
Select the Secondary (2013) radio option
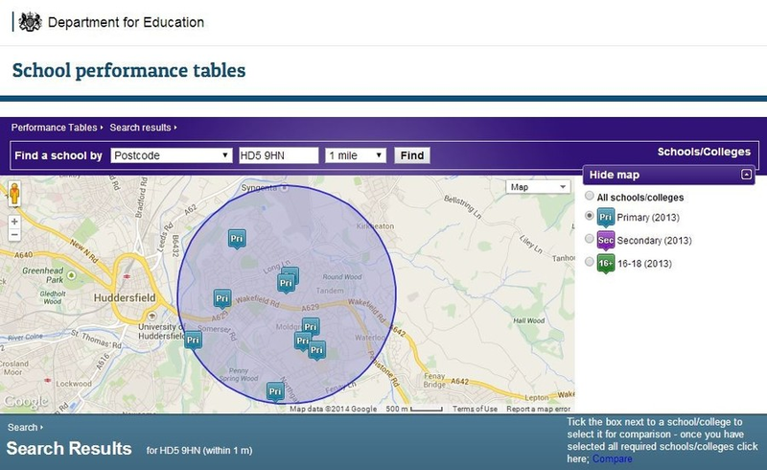[590, 240]
